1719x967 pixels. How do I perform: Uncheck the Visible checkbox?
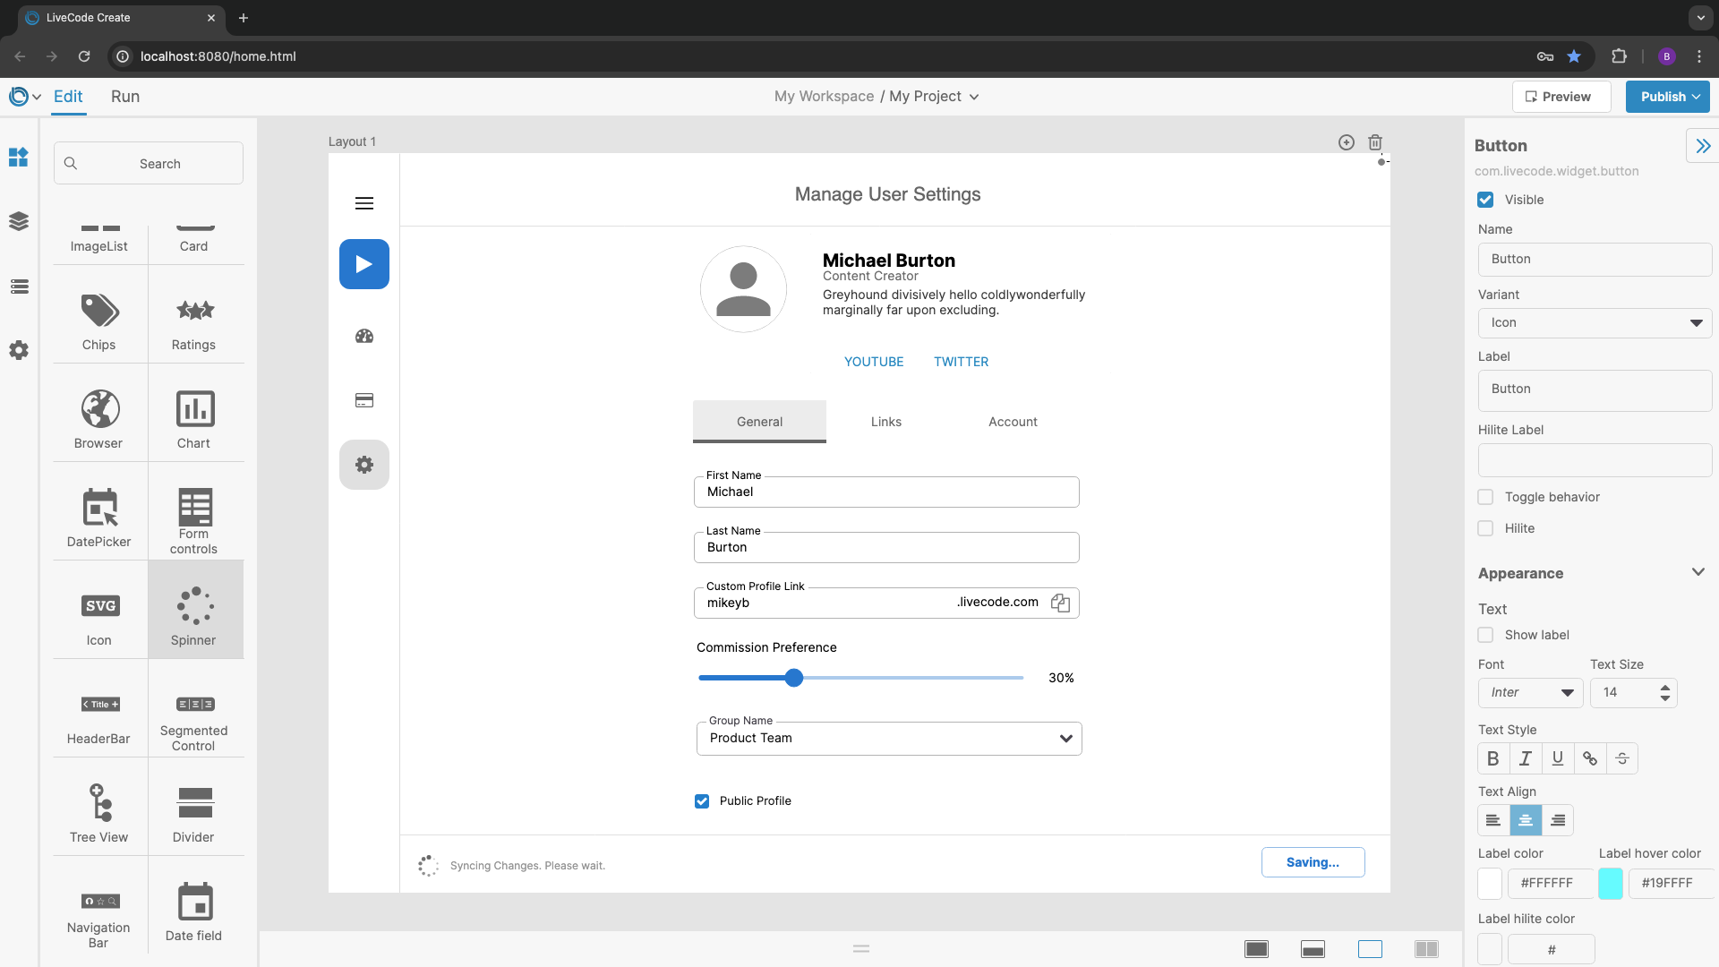pyautogui.click(x=1485, y=200)
